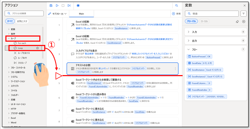Click the magnifier search icon above the flow
Image resolution: width=250 pixels, height=129 pixels.
(177, 5)
